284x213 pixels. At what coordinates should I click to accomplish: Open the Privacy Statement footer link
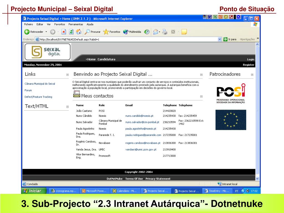tap(158, 179)
